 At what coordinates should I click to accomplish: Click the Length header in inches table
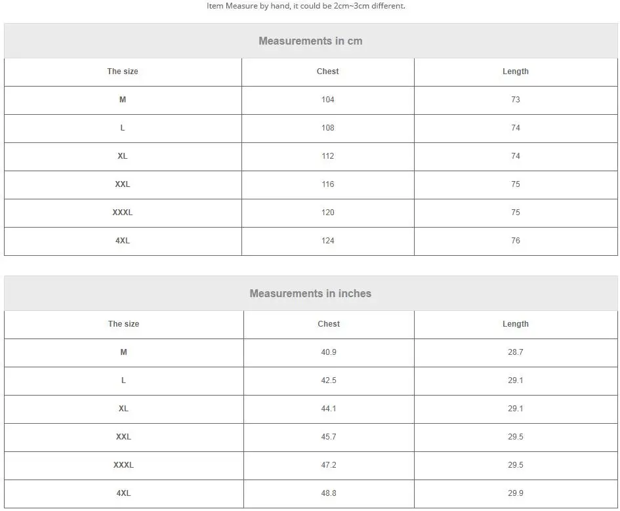tap(515, 324)
